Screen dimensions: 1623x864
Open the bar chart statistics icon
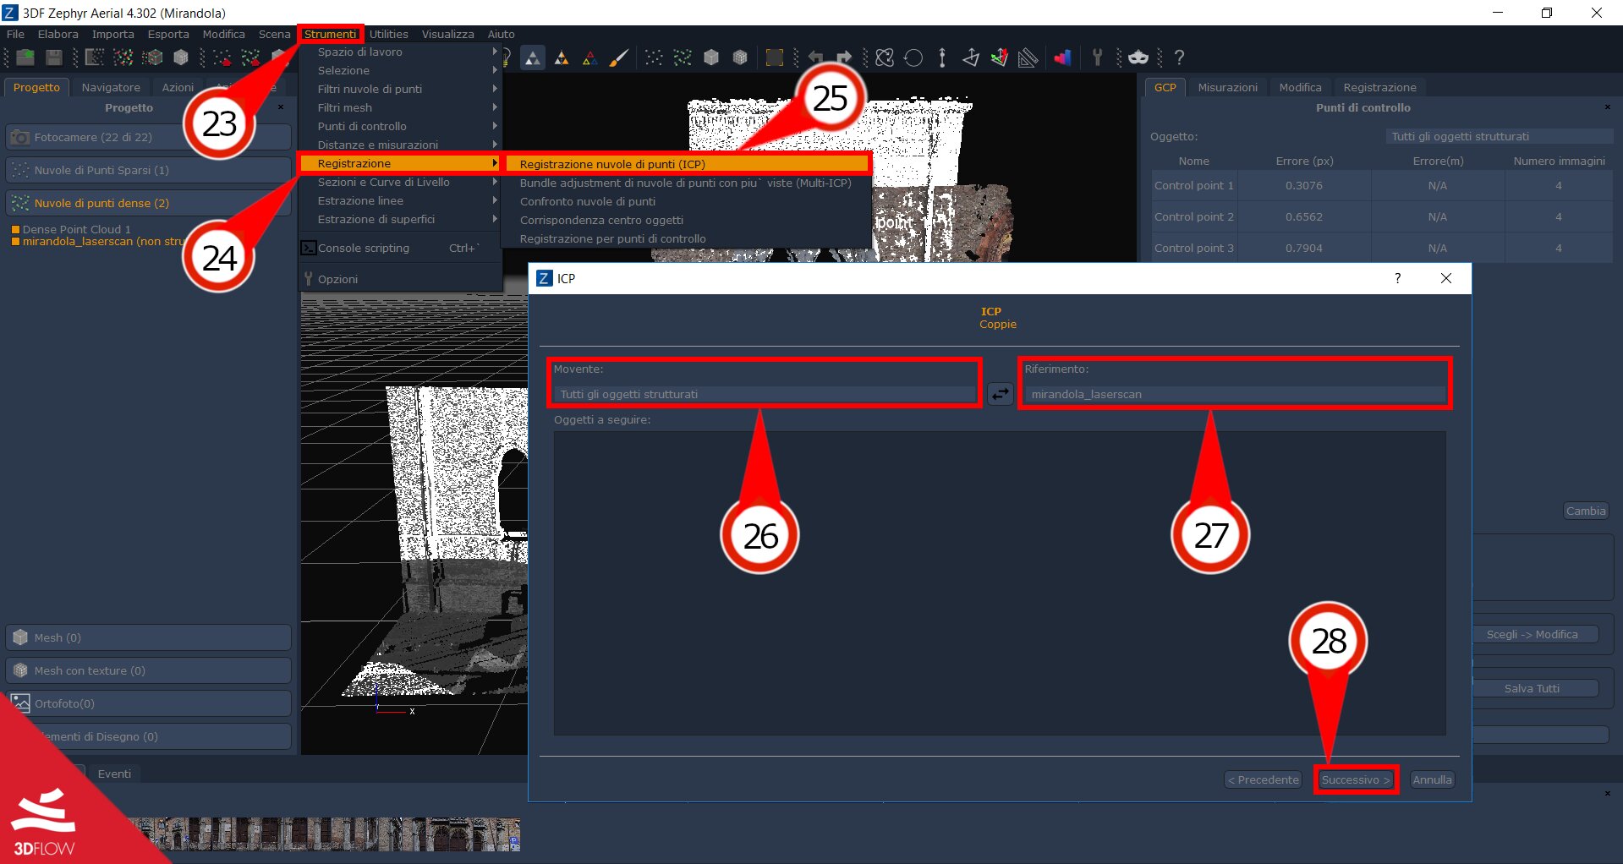tap(1062, 57)
